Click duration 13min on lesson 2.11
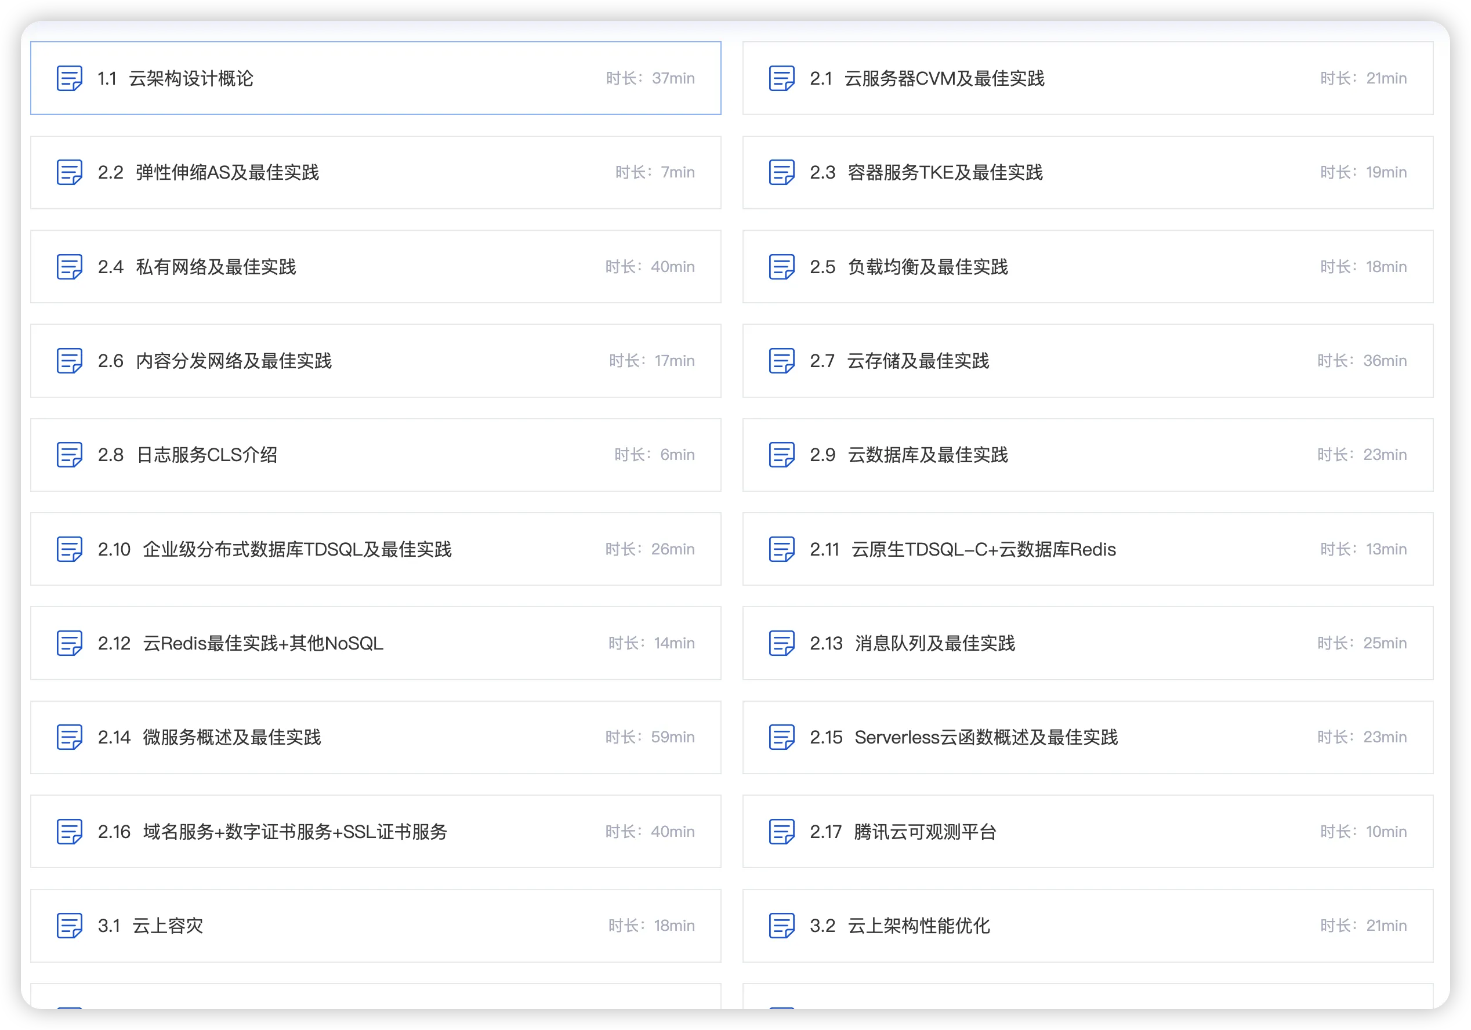This screenshot has height=1030, width=1471. pyautogui.click(x=1363, y=549)
